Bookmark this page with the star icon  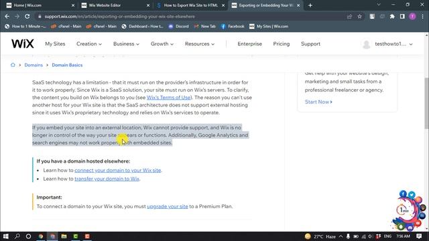(x=359, y=16)
